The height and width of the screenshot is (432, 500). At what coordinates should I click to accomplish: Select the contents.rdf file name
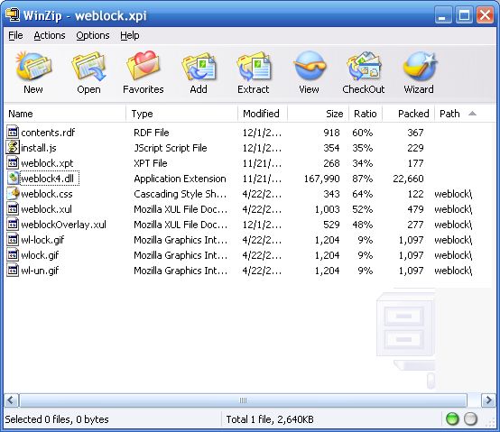(48, 133)
